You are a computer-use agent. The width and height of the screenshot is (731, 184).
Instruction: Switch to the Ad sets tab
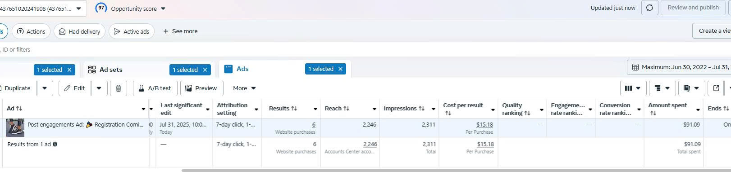coord(111,70)
